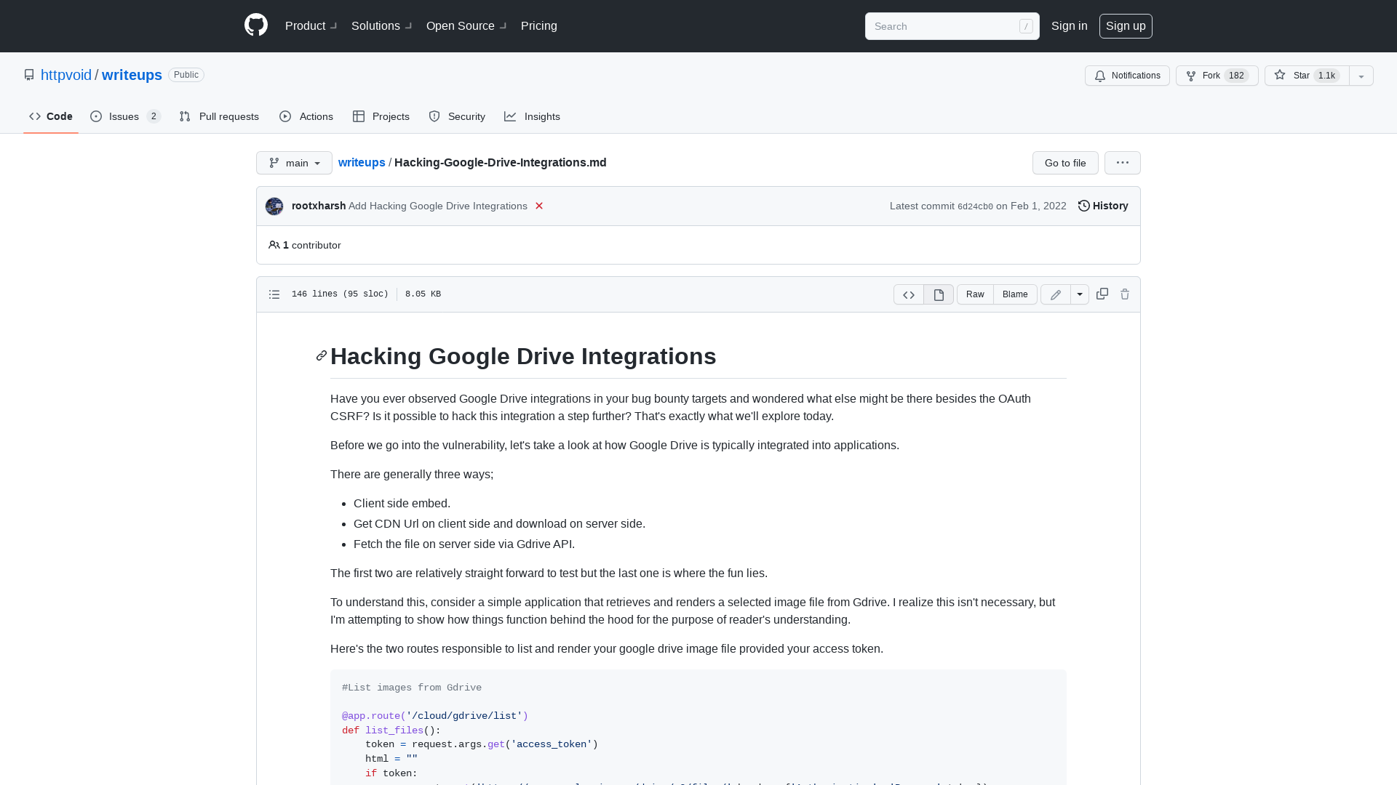Open the Pull requests tab
Image resolution: width=1397 pixels, height=785 pixels.
tap(219, 116)
